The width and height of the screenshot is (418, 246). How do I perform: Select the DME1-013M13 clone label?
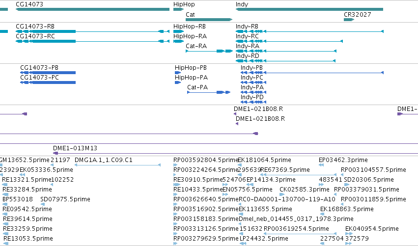pos(75,148)
